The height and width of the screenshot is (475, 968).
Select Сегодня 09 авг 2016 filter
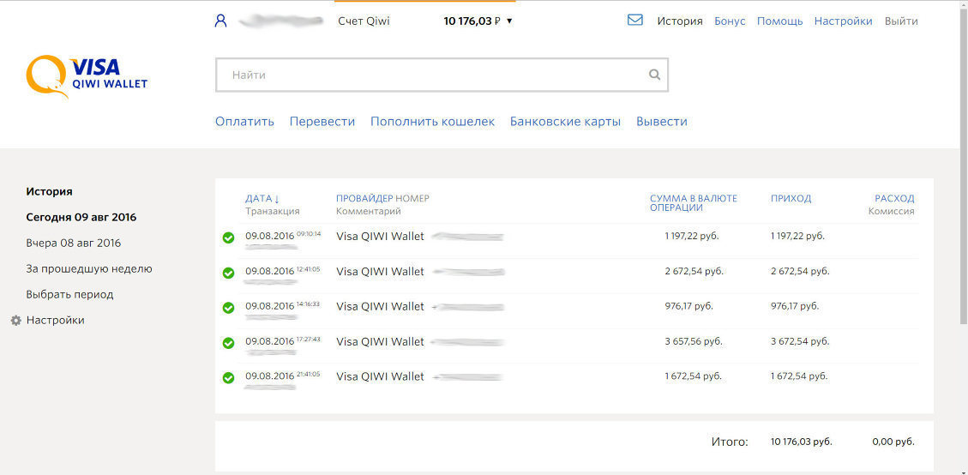81,218
